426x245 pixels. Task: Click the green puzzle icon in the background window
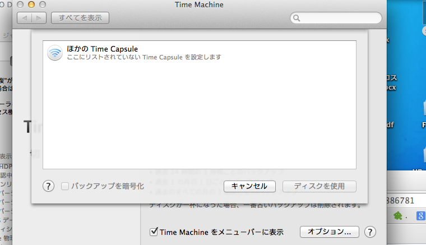399,215
